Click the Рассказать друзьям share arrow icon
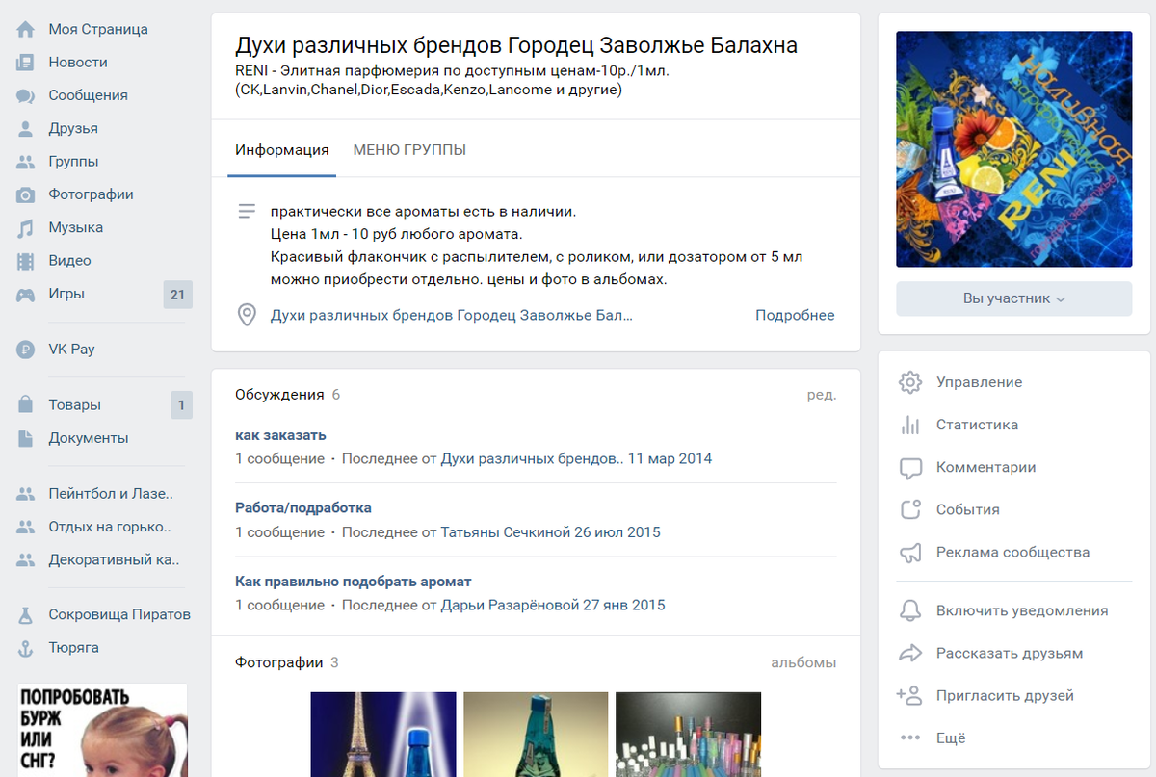 pos(909,653)
